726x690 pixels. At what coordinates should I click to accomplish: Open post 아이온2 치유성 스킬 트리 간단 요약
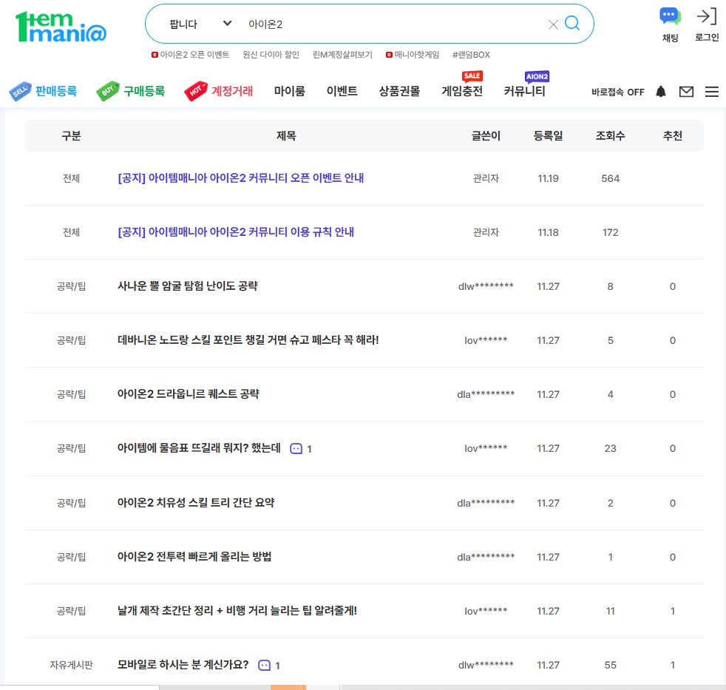tap(196, 503)
